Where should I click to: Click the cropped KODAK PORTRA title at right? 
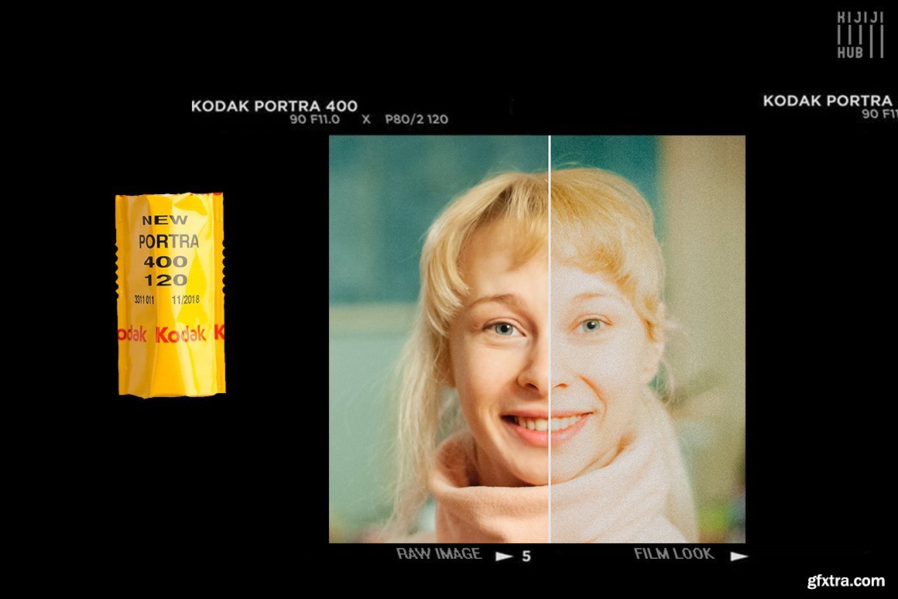pyautogui.click(x=828, y=101)
